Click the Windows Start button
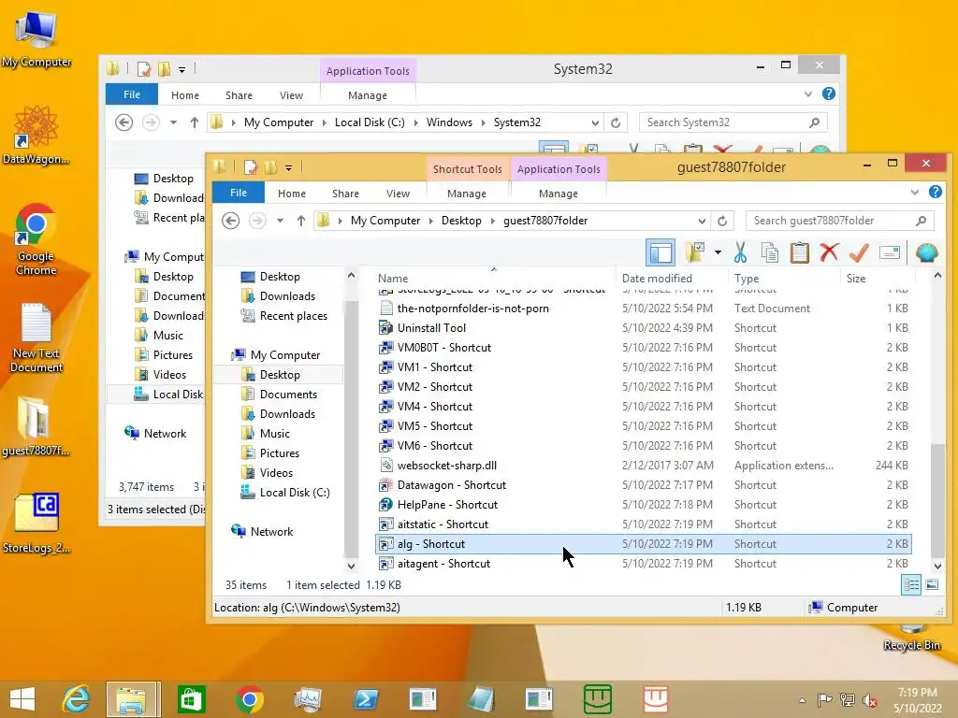Viewport: 958px width, 718px height. click(x=22, y=699)
